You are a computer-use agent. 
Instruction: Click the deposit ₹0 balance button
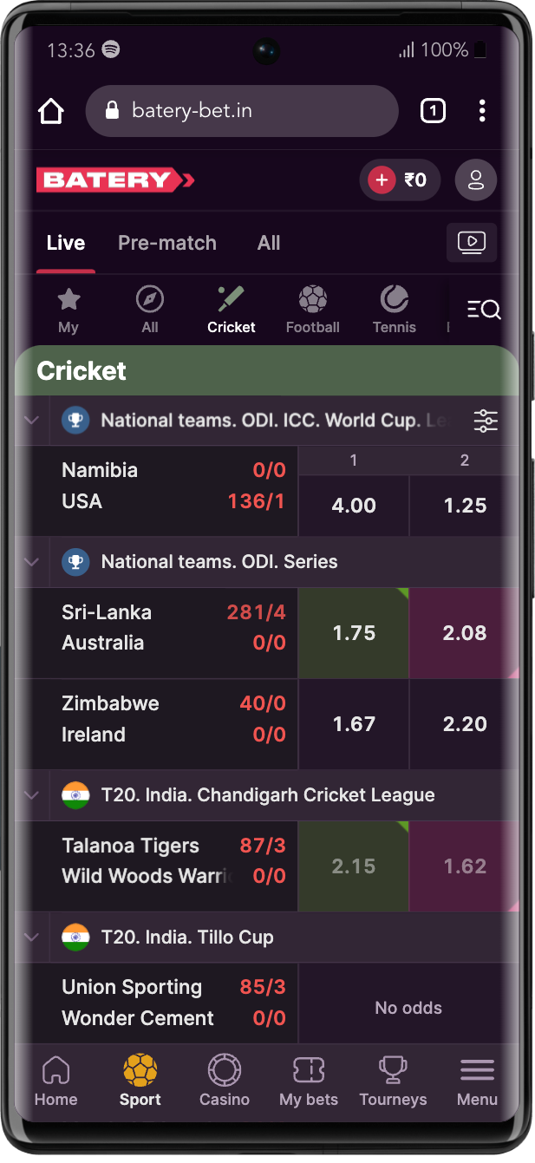point(400,180)
